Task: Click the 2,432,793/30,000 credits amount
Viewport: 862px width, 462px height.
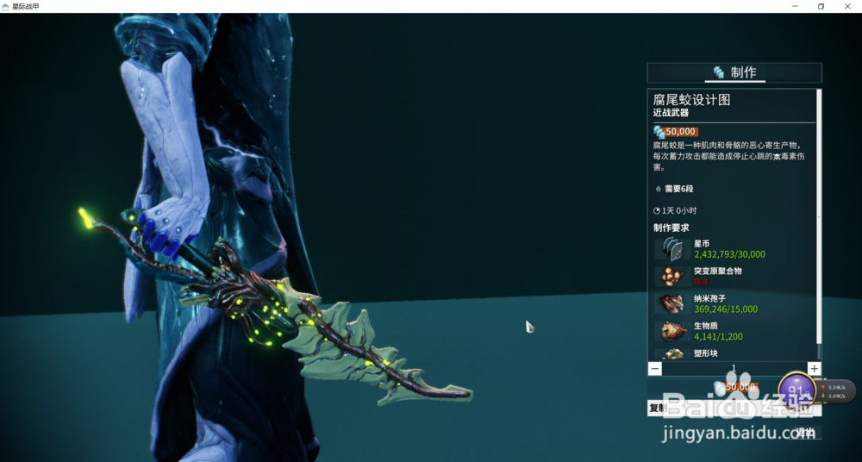Action: tap(729, 254)
